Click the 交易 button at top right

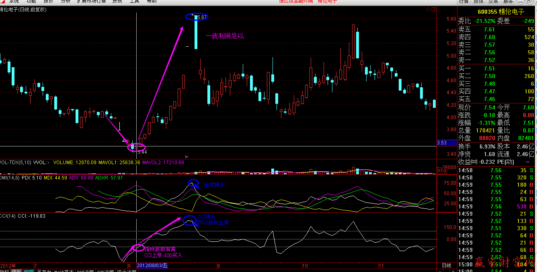494,2
